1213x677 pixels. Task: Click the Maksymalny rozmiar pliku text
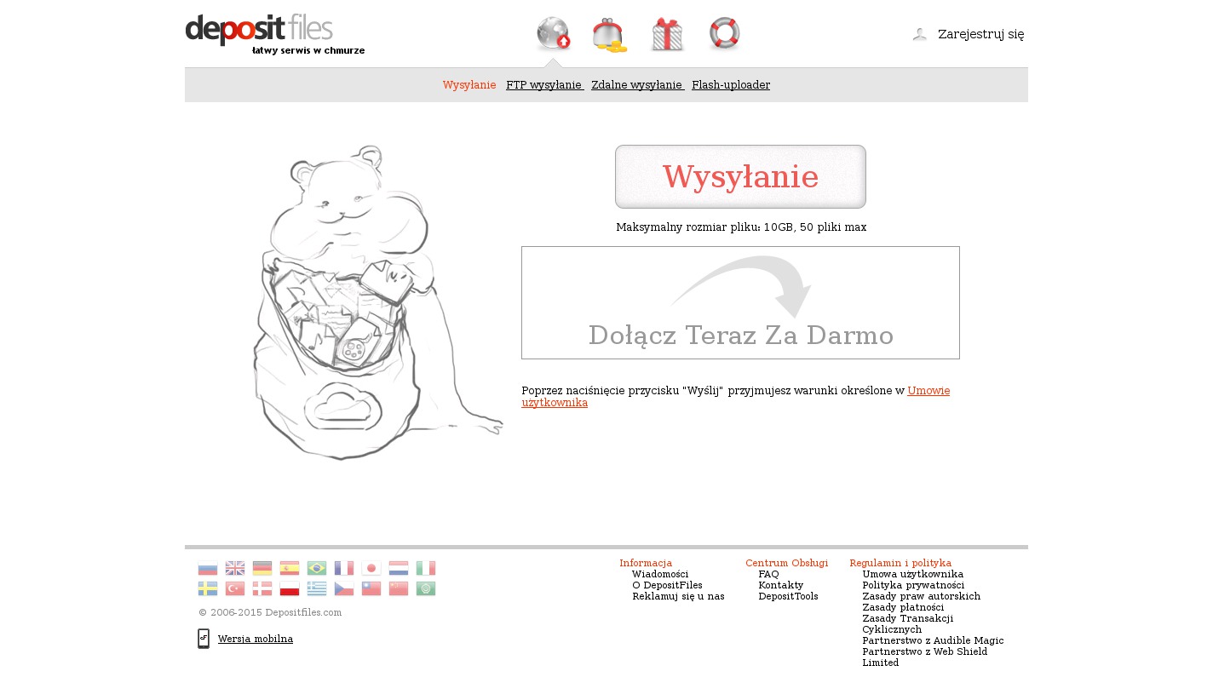[741, 227]
